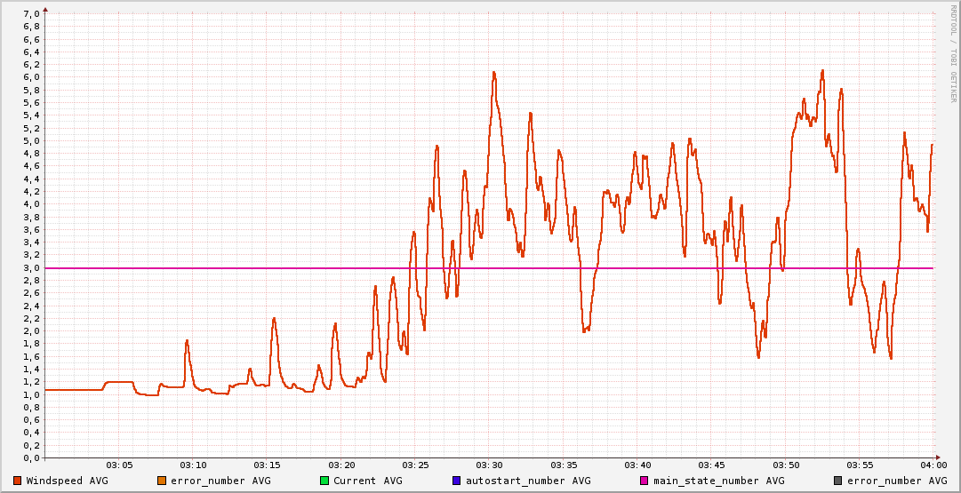Select the magenta main_state_number legend swatch
The height and width of the screenshot is (493, 961).
tap(645, 481)
